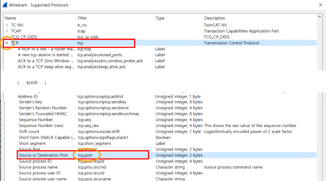Click tcp.analysis.zero_window_probe_ack filter text

click(x=110, y=61)
